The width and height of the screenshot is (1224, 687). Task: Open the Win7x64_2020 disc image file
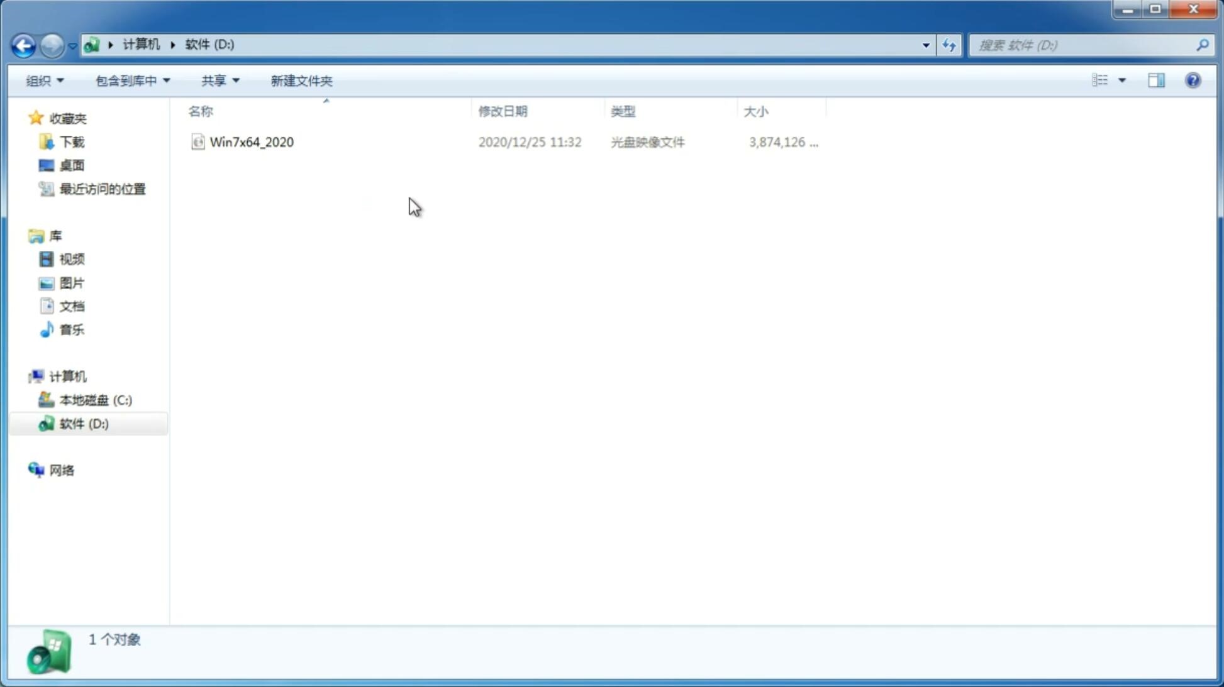coord(250,141)
